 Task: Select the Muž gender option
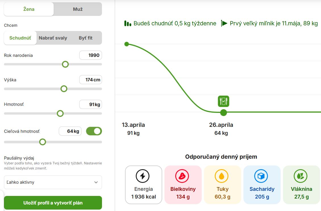tap(78, 9)
